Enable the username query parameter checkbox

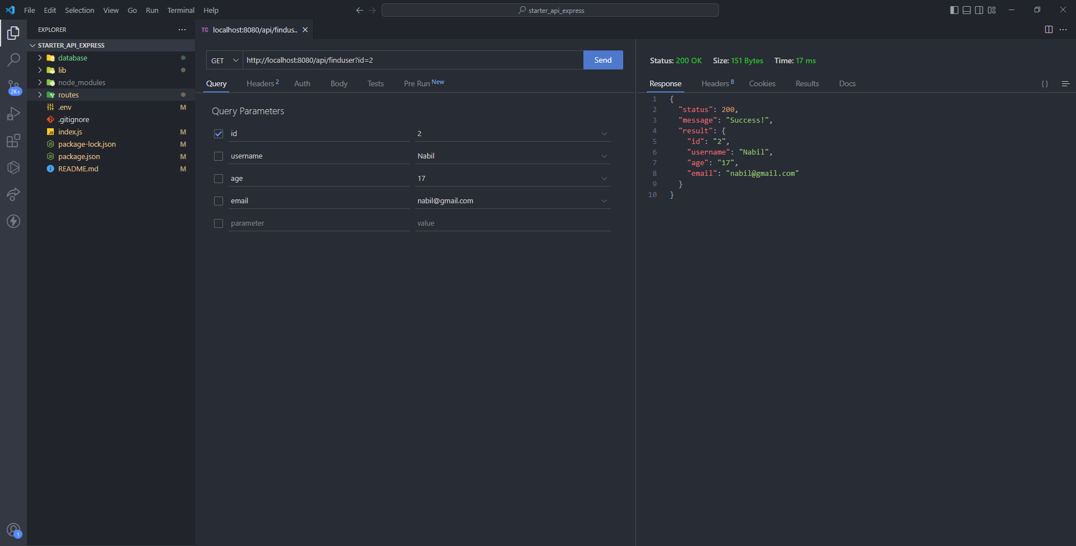[219, 156]
